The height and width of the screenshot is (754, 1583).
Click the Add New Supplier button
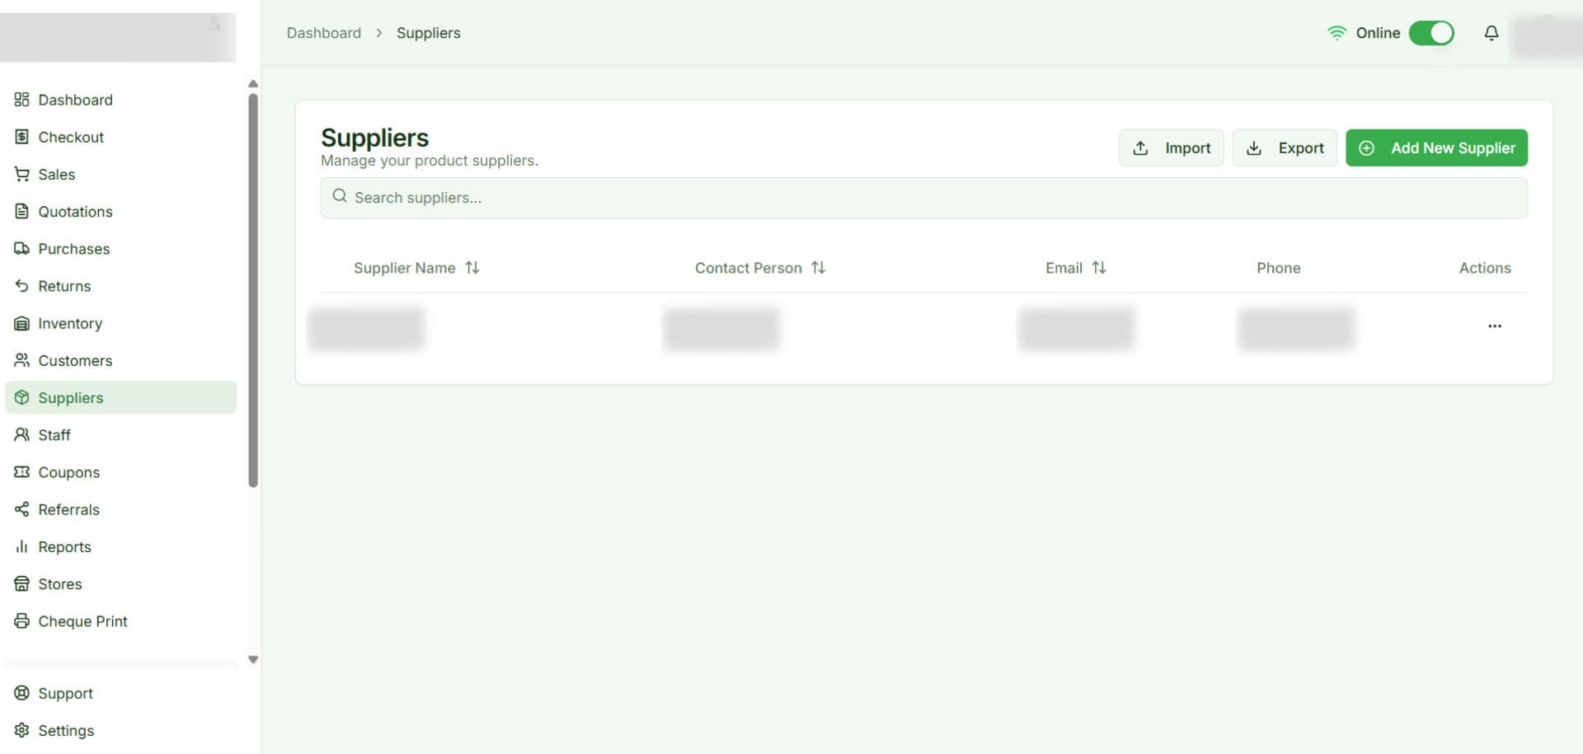point(1436,148)
